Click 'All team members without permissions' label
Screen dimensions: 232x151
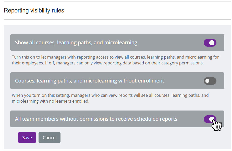pos(96,119)
